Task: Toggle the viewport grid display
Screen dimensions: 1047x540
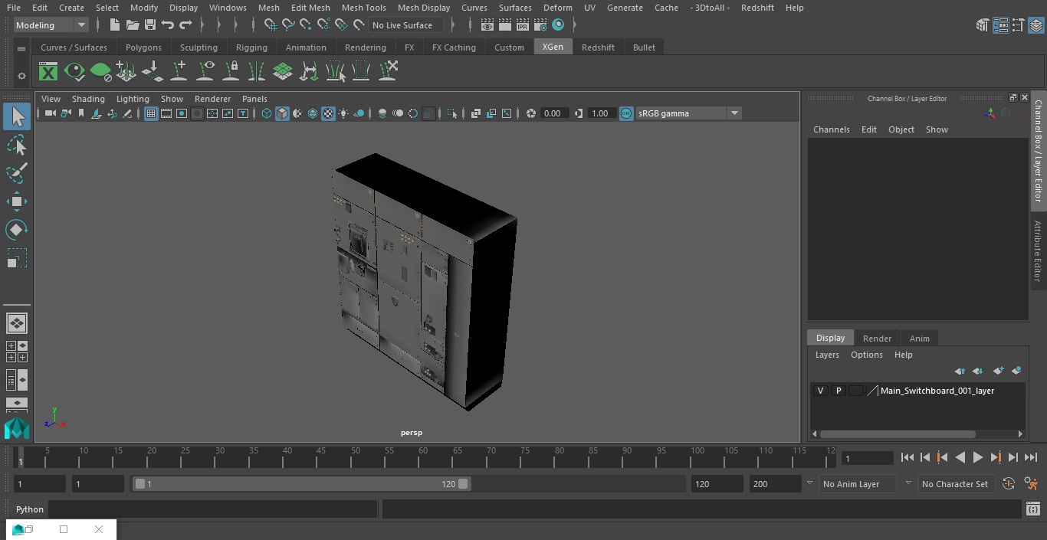Action: coord(151,113)
